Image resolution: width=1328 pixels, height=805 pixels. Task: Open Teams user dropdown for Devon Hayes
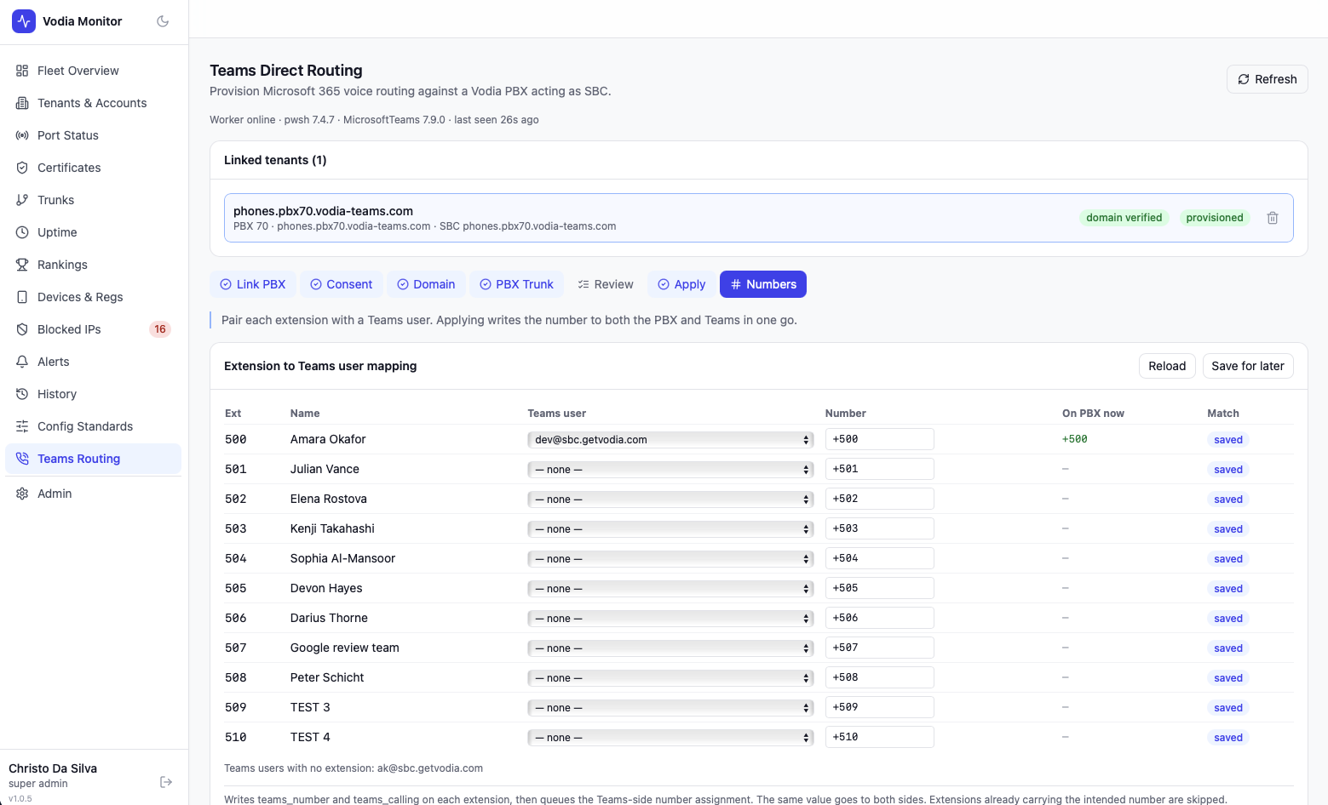point(670,589)
